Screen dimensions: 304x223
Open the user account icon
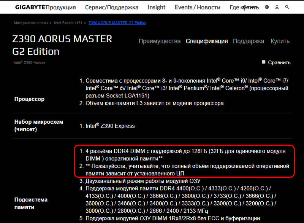[277, 7]
